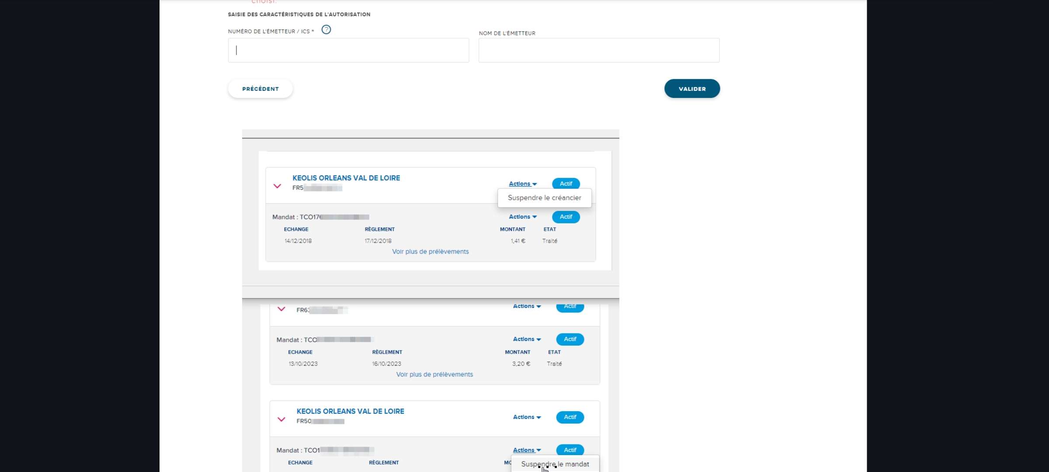
Task: Click Actif badge of mandate TCO17
Action: [x=566, y=217]
